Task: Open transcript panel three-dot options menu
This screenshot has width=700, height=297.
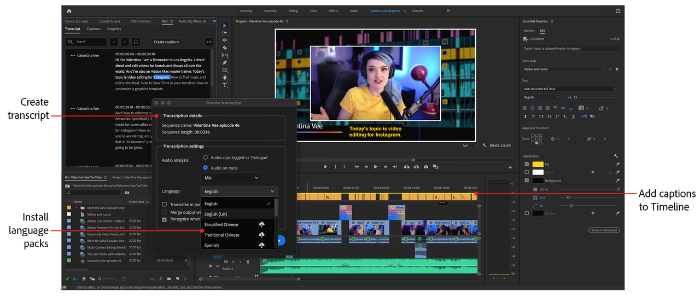Action: click(209, 42)
